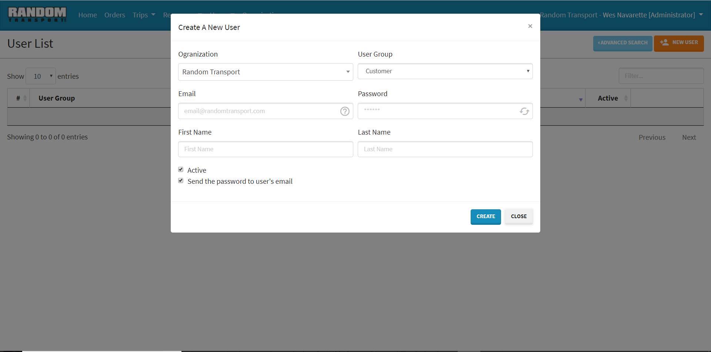Open the Organization dropdown
The height and width of the screenshot is (352, 711).
tap(265, 72)
